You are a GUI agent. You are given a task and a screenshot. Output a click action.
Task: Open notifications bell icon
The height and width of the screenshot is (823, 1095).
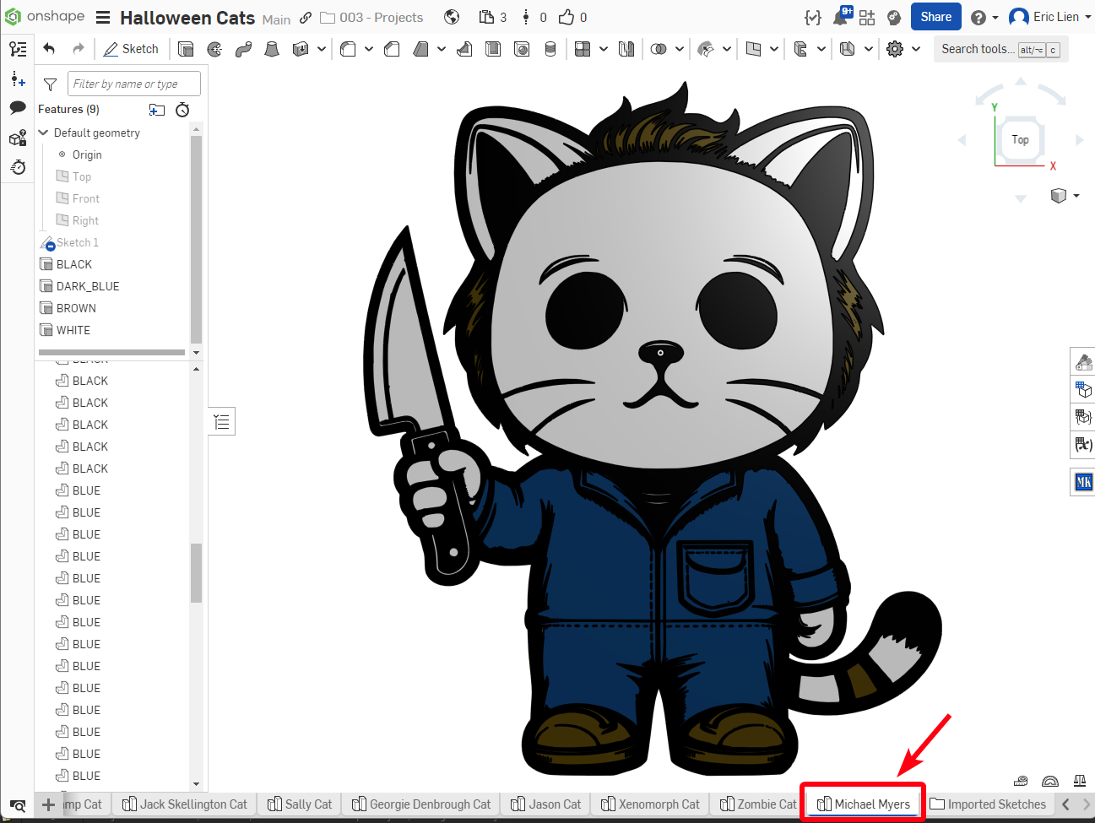pos(840,17)
